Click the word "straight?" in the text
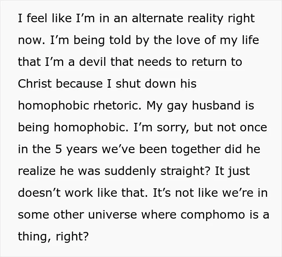Viewport: 282px width, 257px height. [x=185, y=171]
